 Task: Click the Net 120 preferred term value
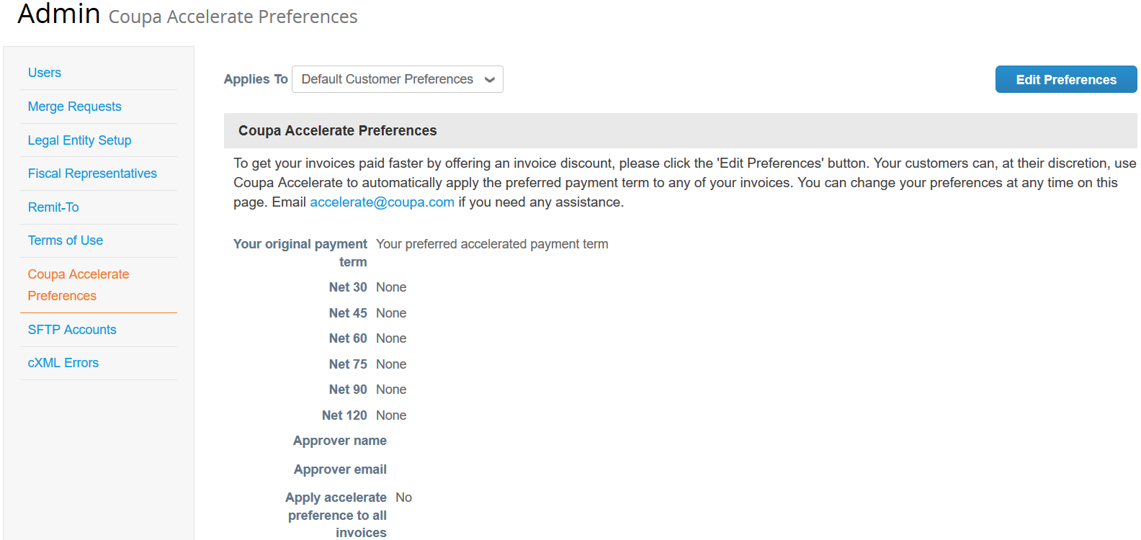coord(391,415)
